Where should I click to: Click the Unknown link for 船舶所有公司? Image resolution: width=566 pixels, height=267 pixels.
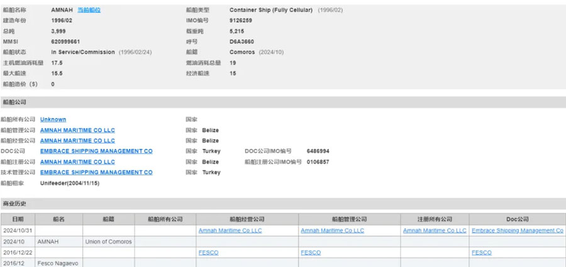53,119
